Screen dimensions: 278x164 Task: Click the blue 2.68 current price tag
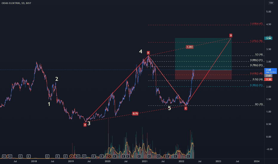(x=271, y=71)
